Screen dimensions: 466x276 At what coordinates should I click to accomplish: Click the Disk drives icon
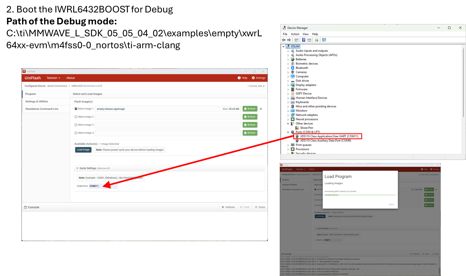point(293,81)
